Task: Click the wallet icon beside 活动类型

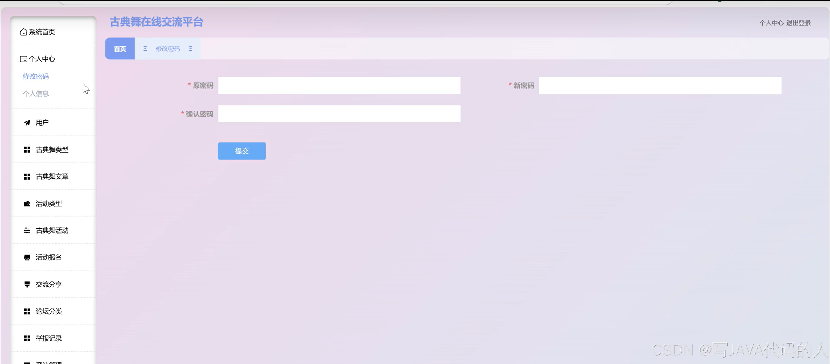Action: click(x=27, y=204)
